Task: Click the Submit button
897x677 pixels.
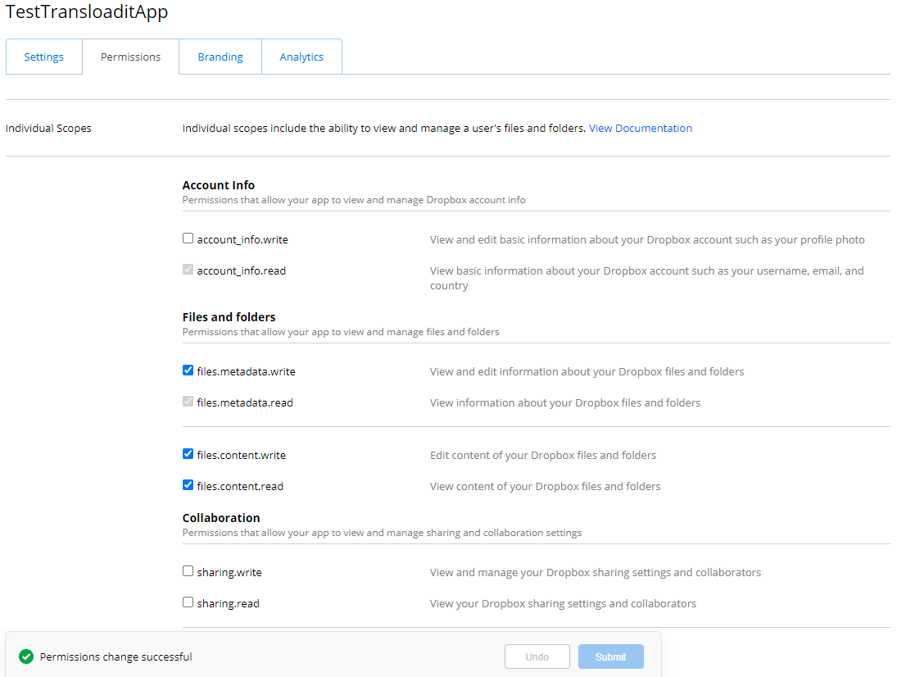Action: [x=610, y=657]
